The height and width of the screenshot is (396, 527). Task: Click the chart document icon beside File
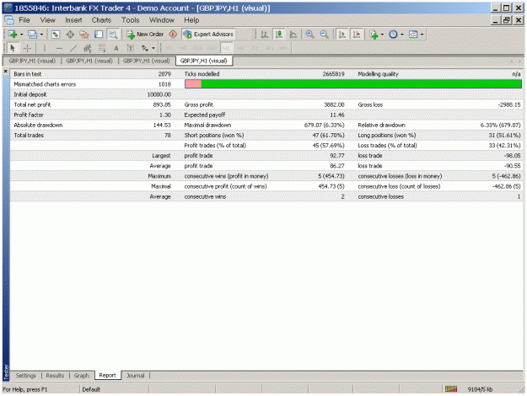(x=9, y=20)
